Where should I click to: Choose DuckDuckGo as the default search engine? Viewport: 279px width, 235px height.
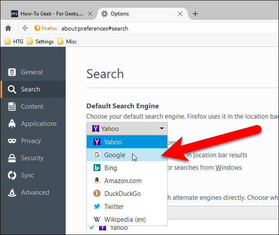click(x=122, y=194)
